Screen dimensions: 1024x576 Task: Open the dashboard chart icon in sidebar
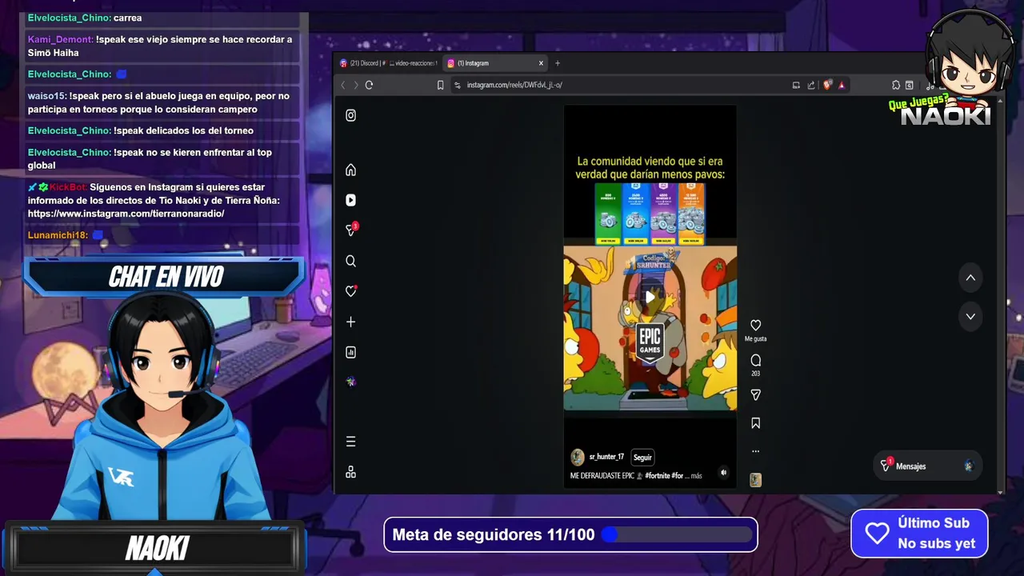350,352
